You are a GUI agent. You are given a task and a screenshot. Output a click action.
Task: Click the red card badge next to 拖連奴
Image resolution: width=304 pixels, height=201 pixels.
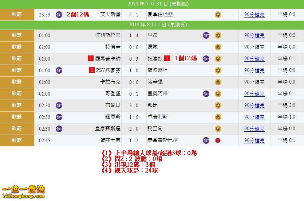pyautogui.click(x=166, y=59)
